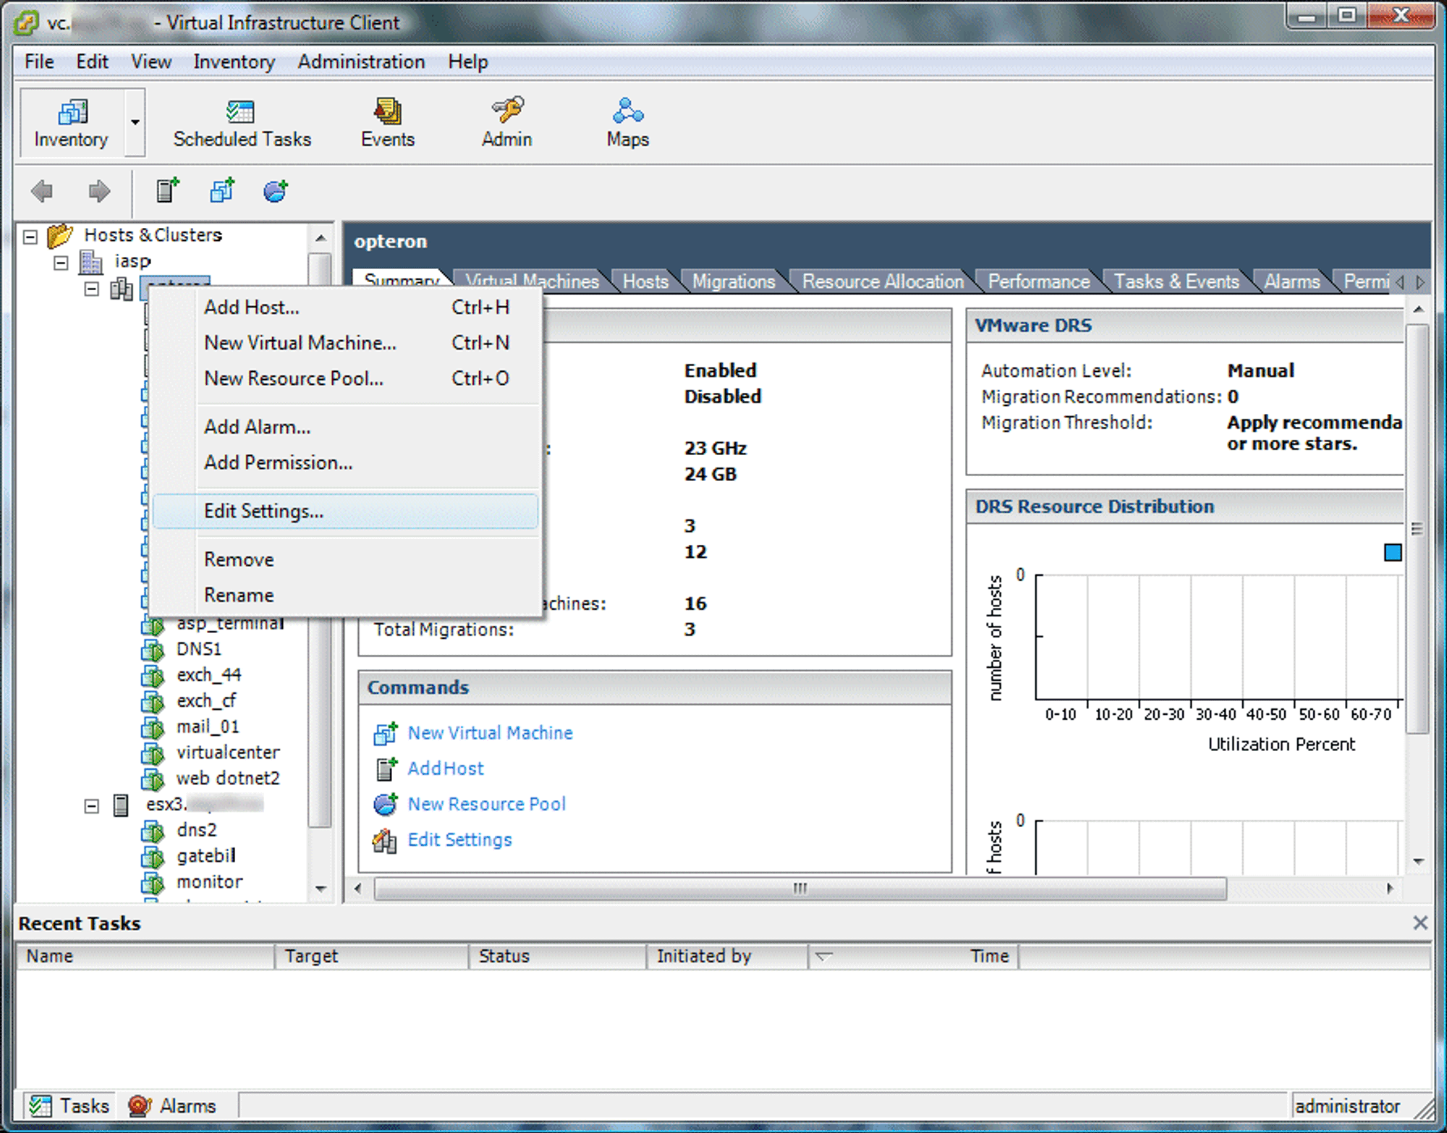Click the application icon in title bar
This screenshot has width=1447, height=1133.
pos(27,22)
